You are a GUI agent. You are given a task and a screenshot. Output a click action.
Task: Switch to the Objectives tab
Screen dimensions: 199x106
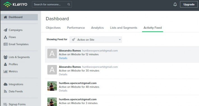[53, 28]
